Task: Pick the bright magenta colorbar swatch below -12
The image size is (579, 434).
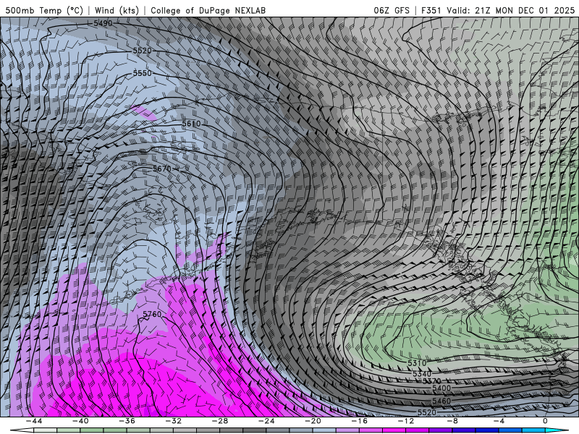Action: coord(394,430)
